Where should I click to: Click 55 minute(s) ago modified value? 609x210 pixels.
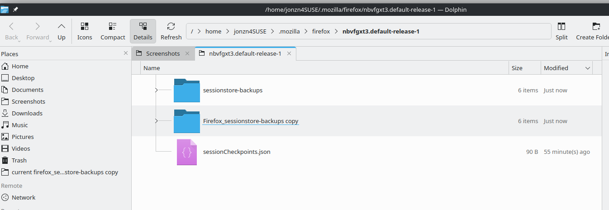pyautogui.click(x=567, y=152)
